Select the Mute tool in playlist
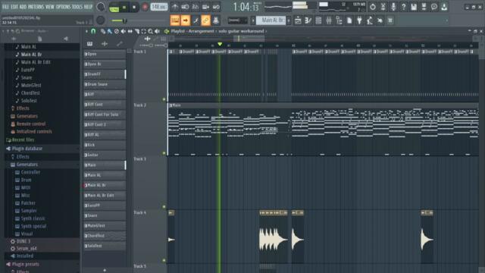This screenshot has height=273, width=485. tap(123, 31)
